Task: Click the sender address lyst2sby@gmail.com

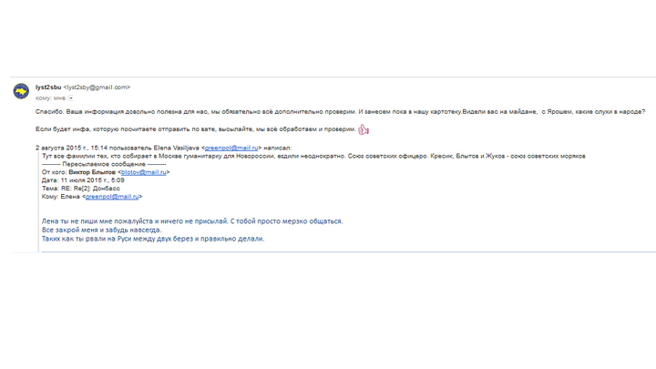Action: pyautogui.click(x=97, y=87)
